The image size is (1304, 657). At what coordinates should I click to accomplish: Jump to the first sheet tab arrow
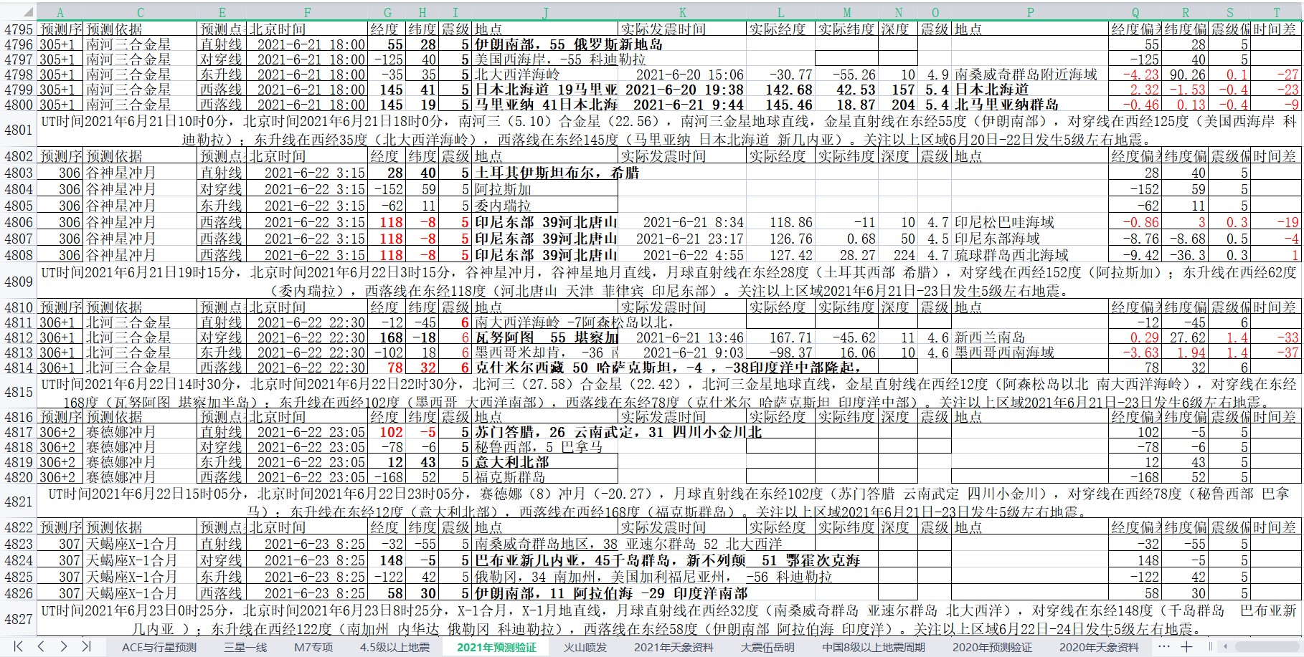point(19,646)
